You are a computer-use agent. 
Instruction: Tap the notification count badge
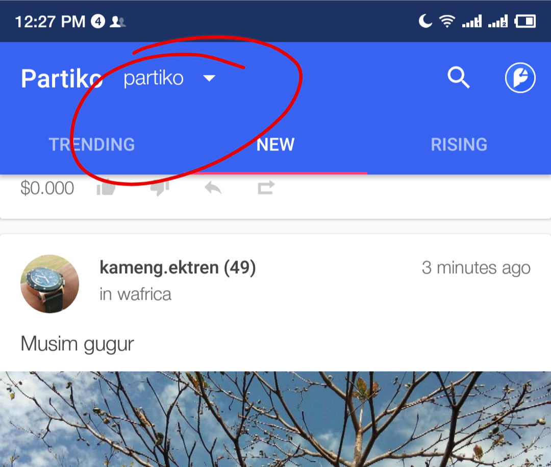coord(98,22)
